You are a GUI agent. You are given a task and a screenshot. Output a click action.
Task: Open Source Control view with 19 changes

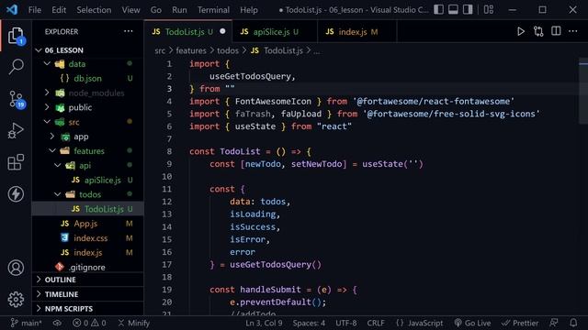pos(16,99)
